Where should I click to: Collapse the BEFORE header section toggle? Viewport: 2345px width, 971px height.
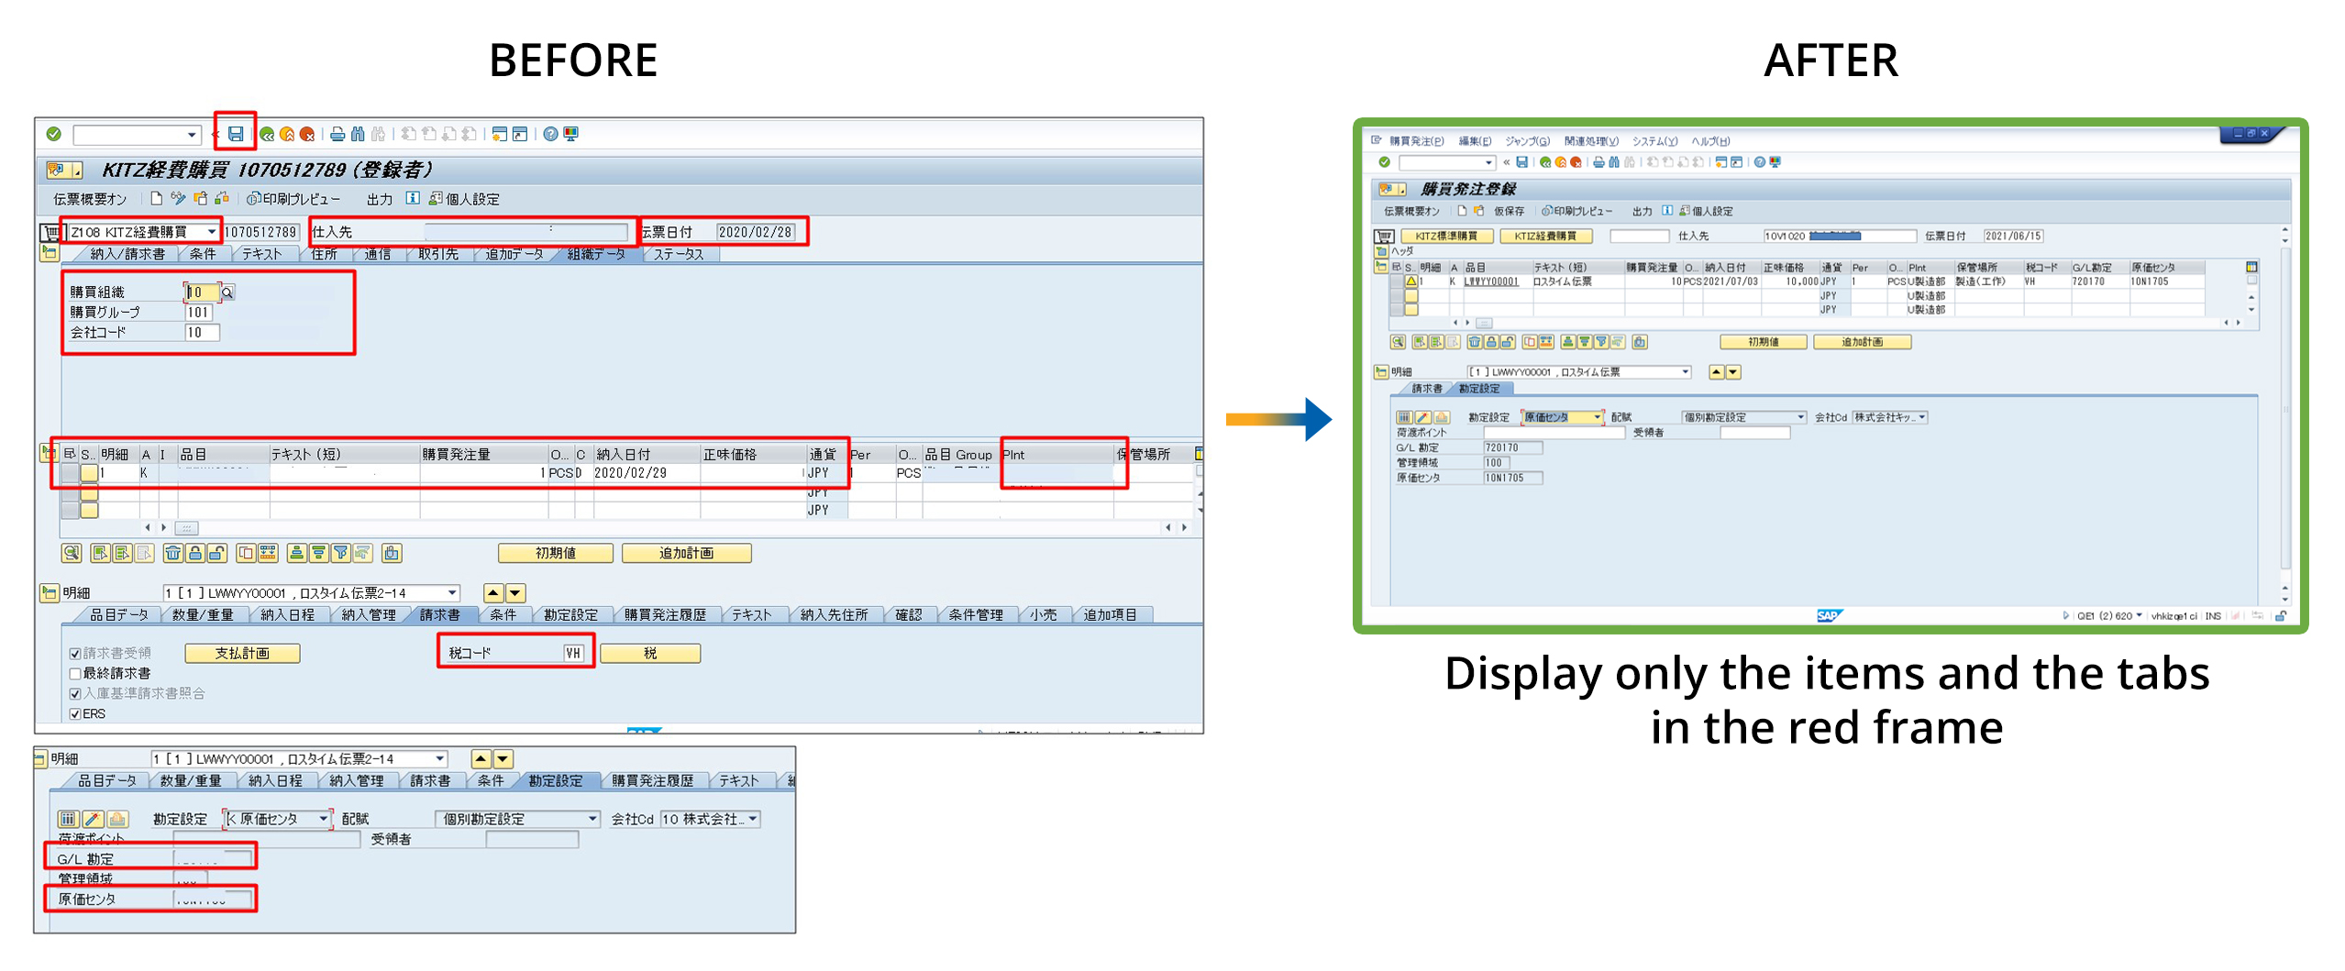pos(50,253)
